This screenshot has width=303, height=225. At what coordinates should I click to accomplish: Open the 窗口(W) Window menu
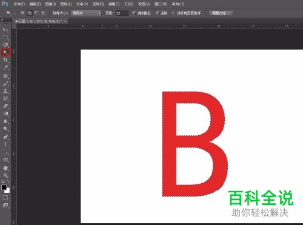coord(161,4)
